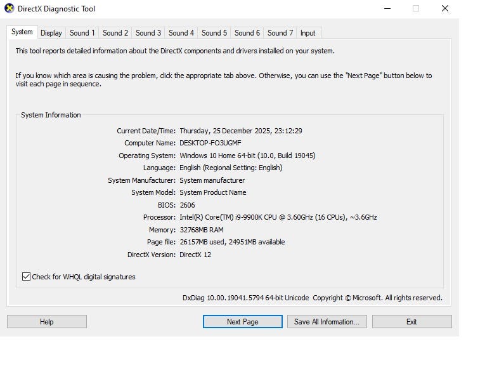Screen dimensions: 492x379
Task: Click the maximize window button
Action: point(416,9)
